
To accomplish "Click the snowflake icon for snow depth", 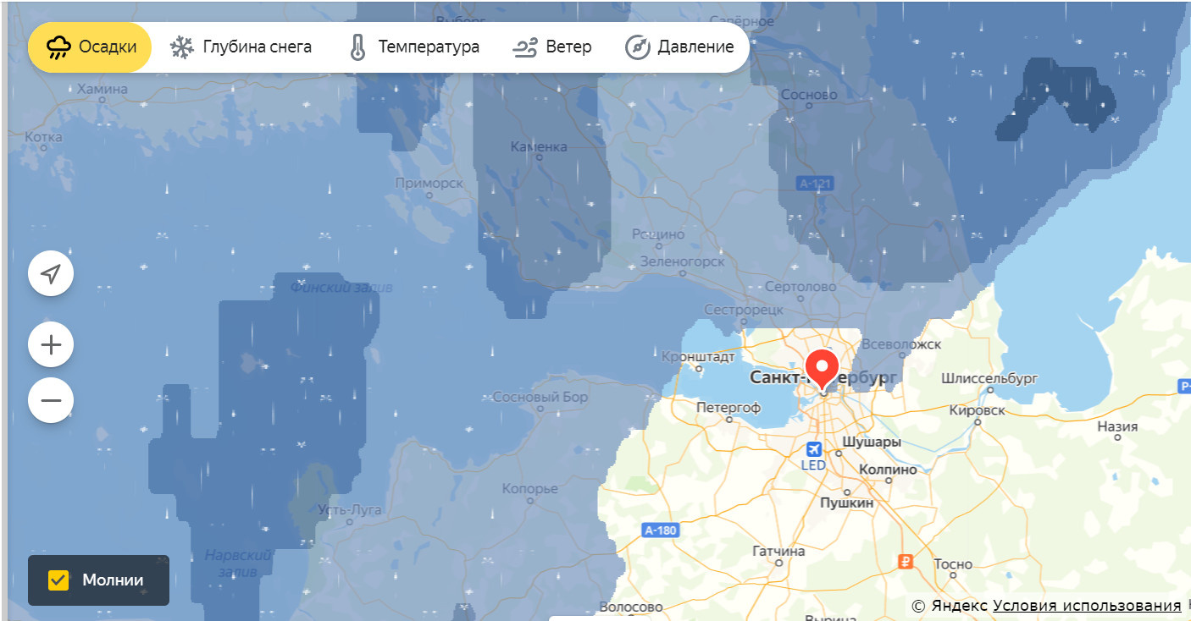I will (181, 47).
